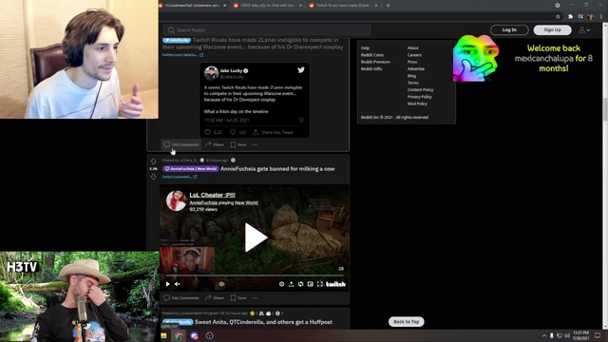
Task: Click the Twitter bird logo in embedded tweet
Action: [301, 70]
